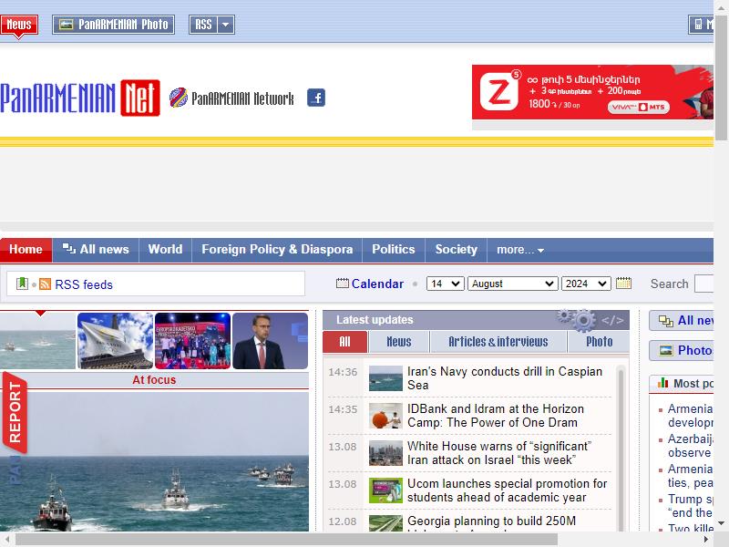
Task: Go to Home navigation tab
Action: point(26,250)
